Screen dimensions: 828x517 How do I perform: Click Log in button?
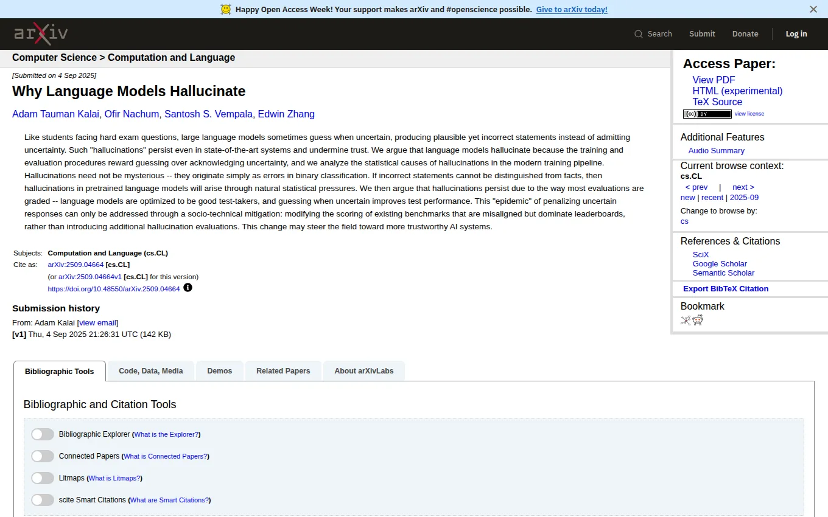click(x=796, y=34)
